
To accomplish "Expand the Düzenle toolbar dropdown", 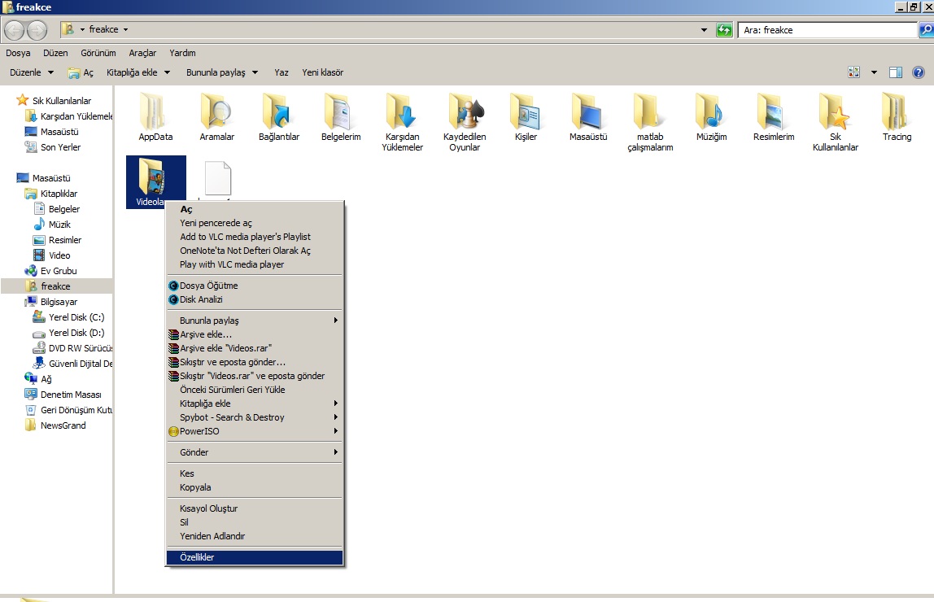I will point(32,72).
